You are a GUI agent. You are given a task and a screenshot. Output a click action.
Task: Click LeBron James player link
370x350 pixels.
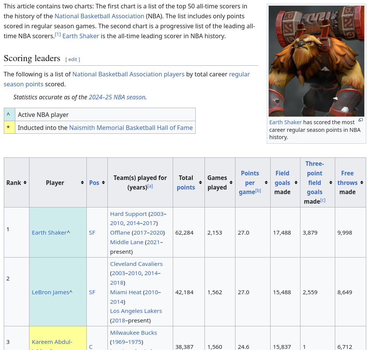(50, 292)
